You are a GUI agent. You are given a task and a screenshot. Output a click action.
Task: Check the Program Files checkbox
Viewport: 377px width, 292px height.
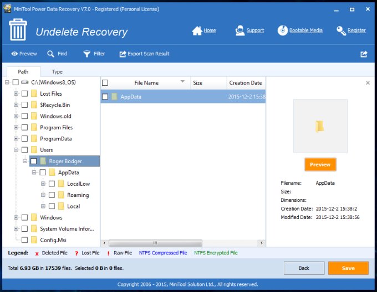pos(24,127)
